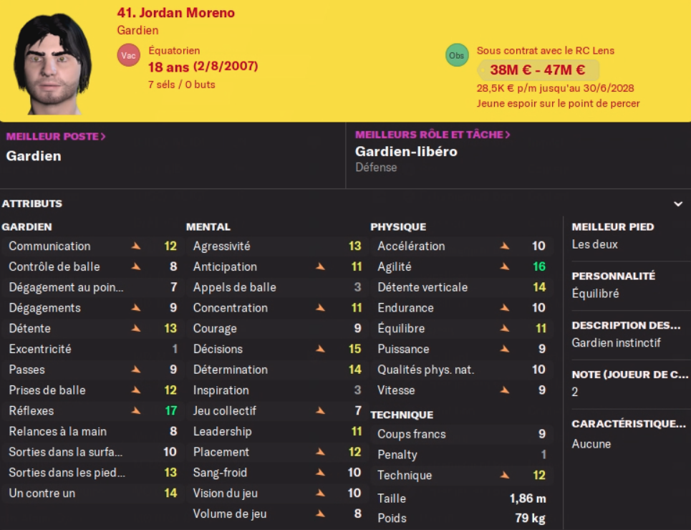Image resolution: width=691 pixels, height=530 pixels.
Task: Open Meilleurs Rôle et Tâche details
Action: pos(433,135)
